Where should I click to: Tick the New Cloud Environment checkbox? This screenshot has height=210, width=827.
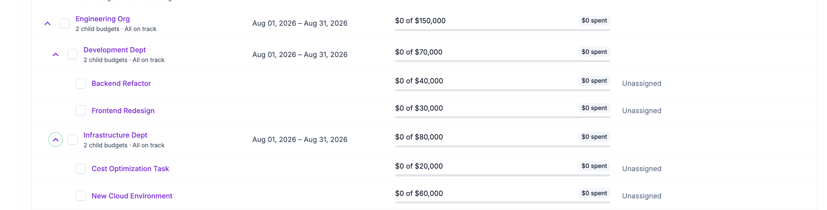tap(81, 196)
